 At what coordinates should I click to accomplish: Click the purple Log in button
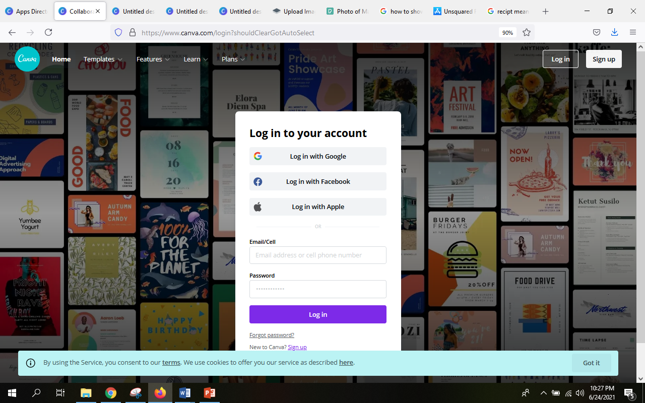pos(318,314)
